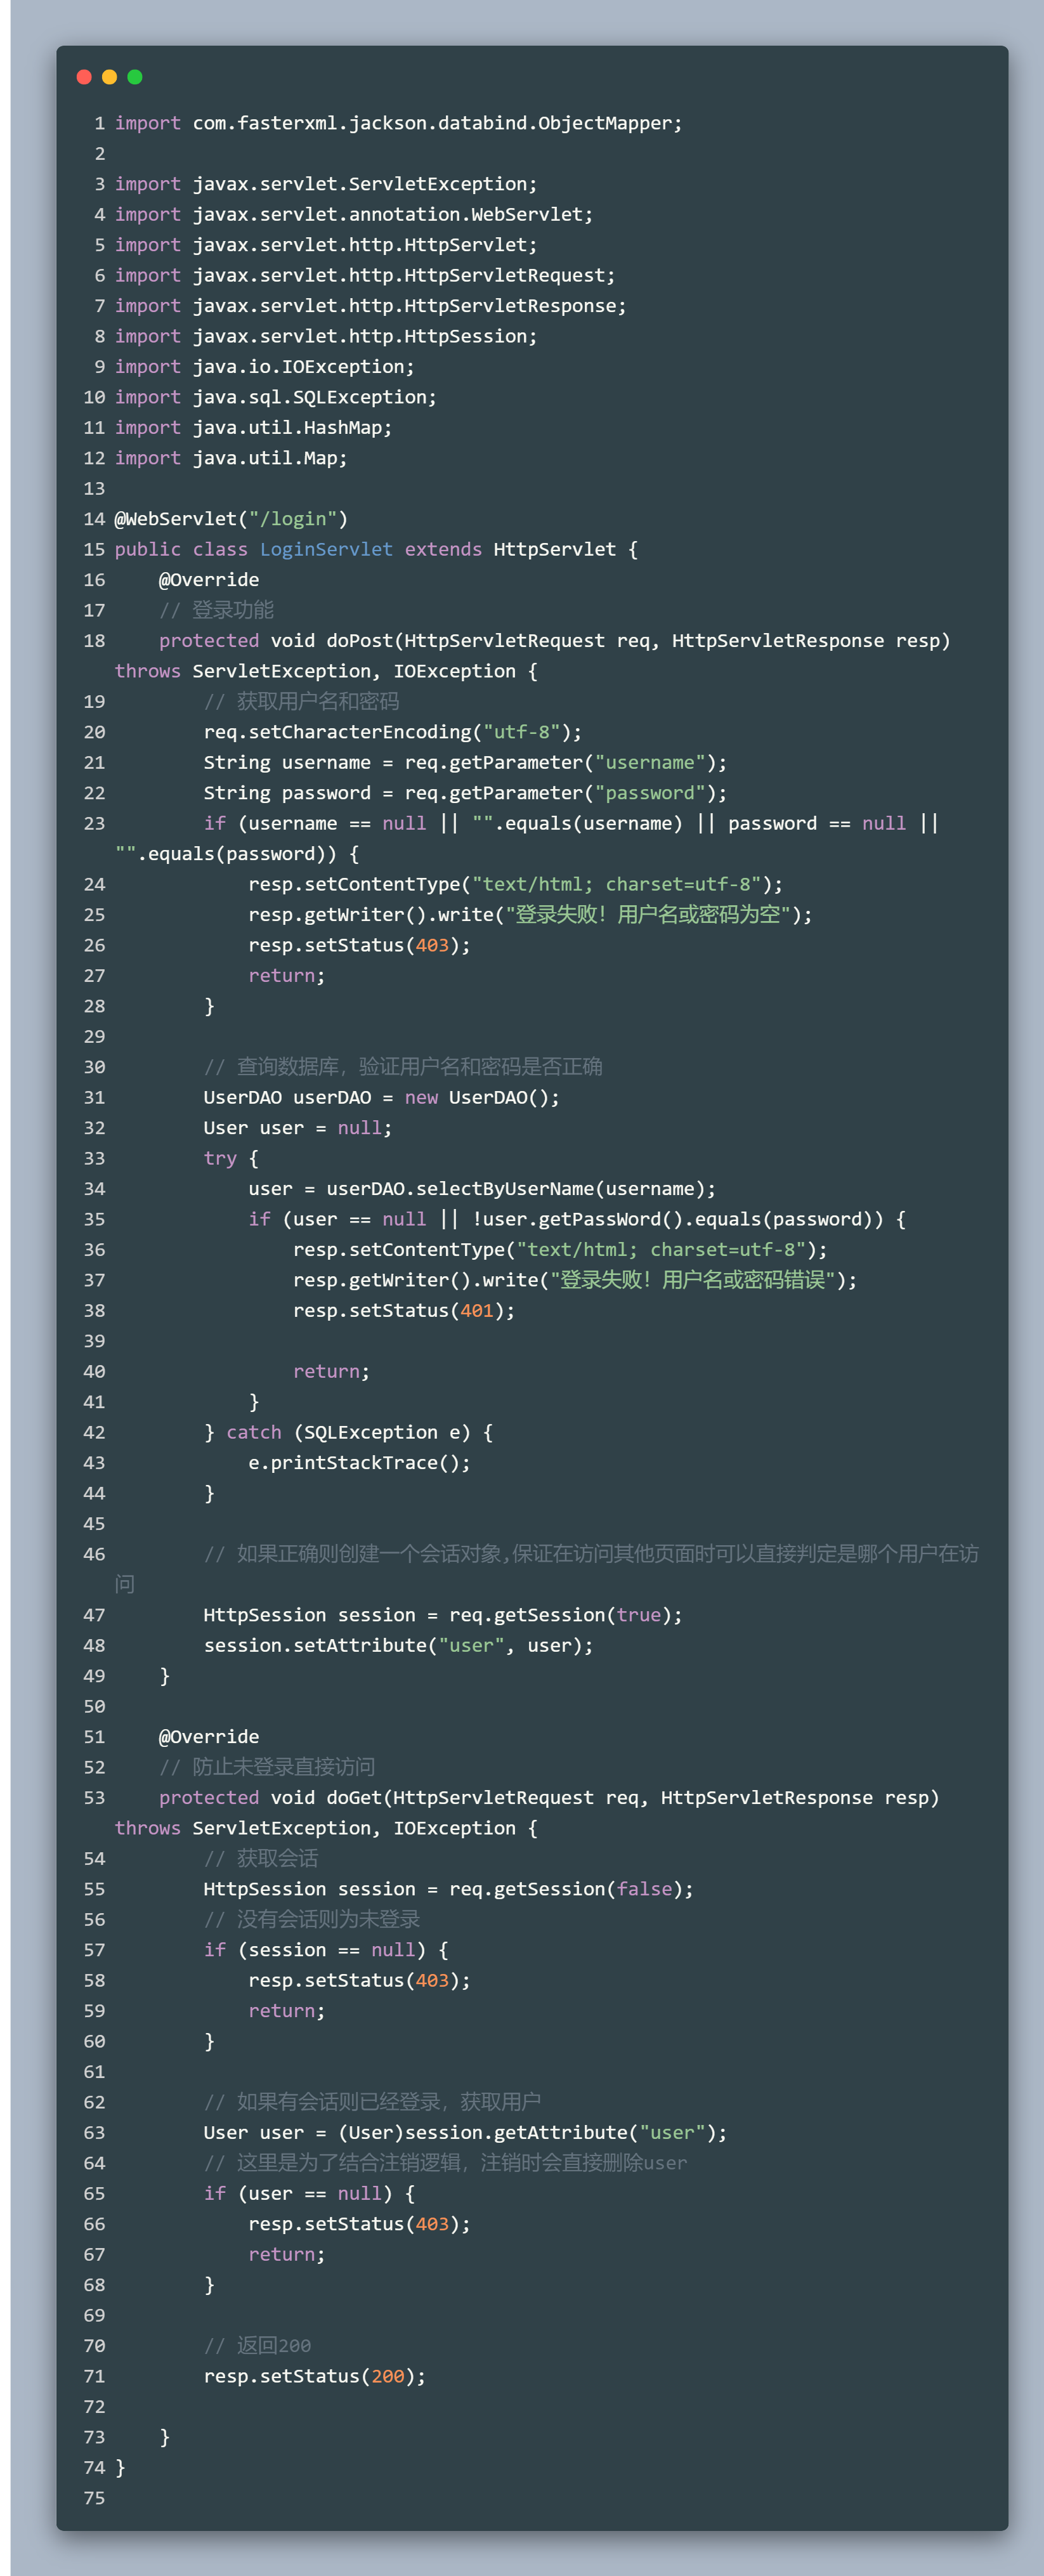This screenshot has width=1044, height=2576.
Task: Click the java.sql.SQLException import line
Action: [276, 397]
